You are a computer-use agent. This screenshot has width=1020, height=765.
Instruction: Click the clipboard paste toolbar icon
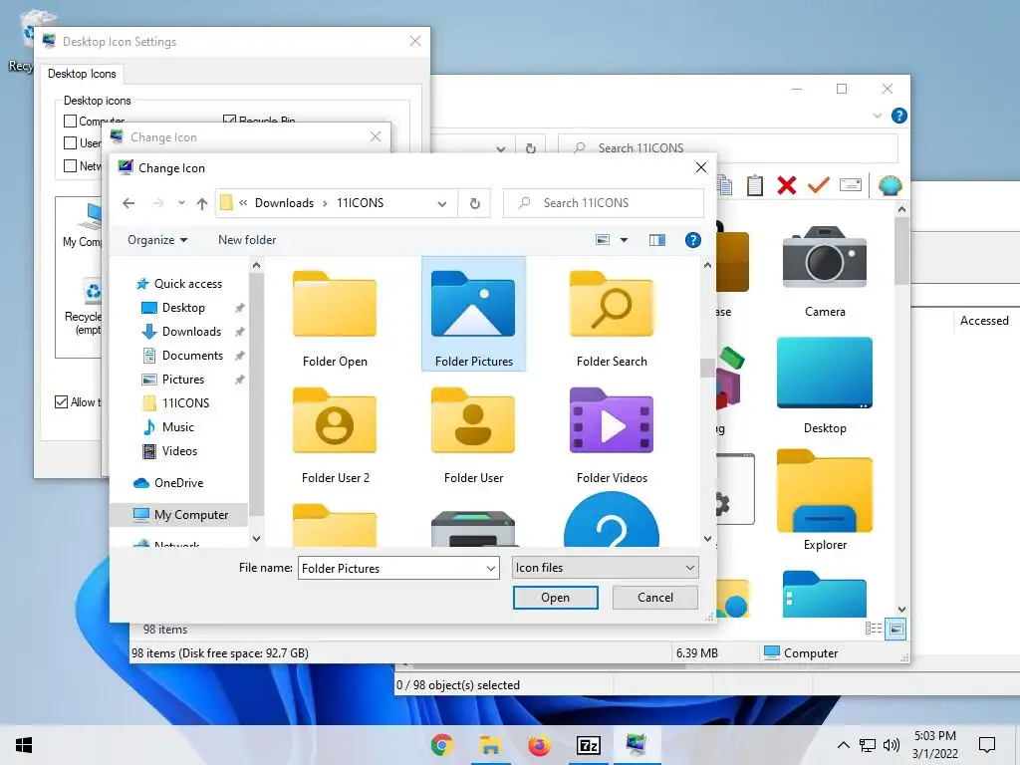(x=755, y=185)
